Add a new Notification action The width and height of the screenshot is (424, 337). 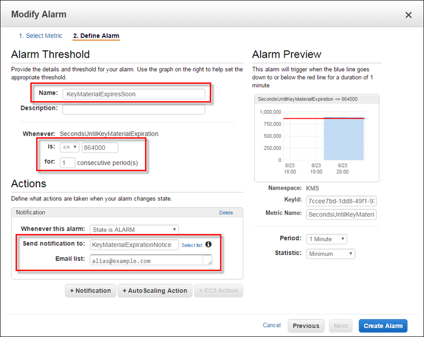[x=90, y=290]
